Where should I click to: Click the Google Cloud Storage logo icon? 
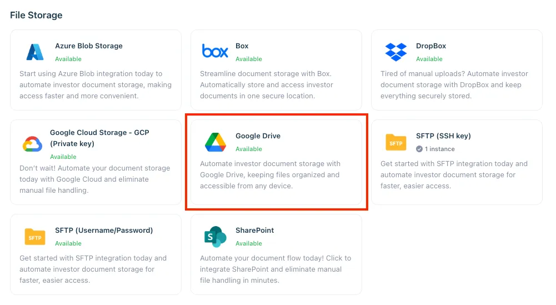pos(32,144)
